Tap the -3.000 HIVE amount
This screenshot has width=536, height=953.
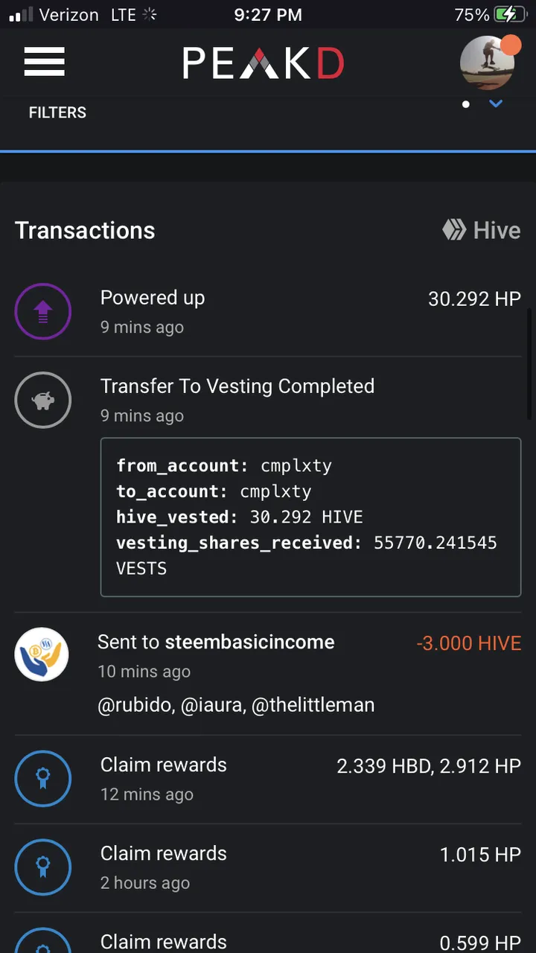coord(469,643)
